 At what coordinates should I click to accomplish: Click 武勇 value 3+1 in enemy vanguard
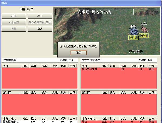click(x=141, y=69)
